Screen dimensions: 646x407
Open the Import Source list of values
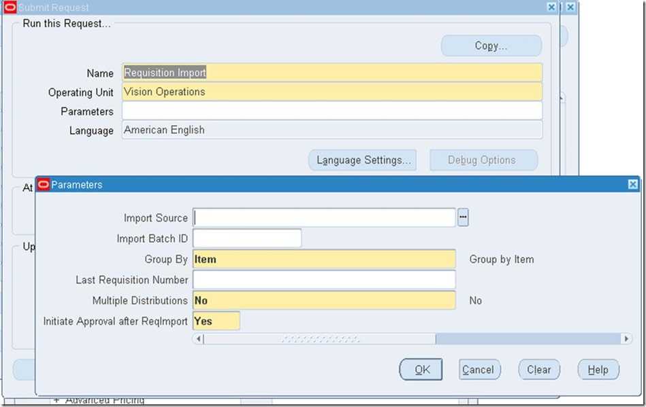click(463, 217)
